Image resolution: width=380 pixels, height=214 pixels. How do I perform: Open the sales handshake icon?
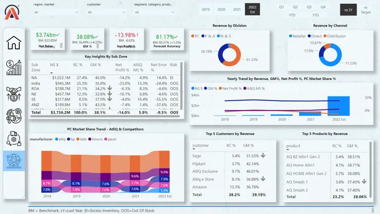pyautogui.click(x=14, y=94)
